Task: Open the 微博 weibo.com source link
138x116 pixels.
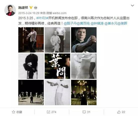Action: pyautogui.click(x=56, y=13)
